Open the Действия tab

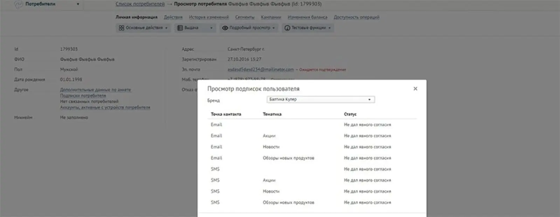[173, 17]
